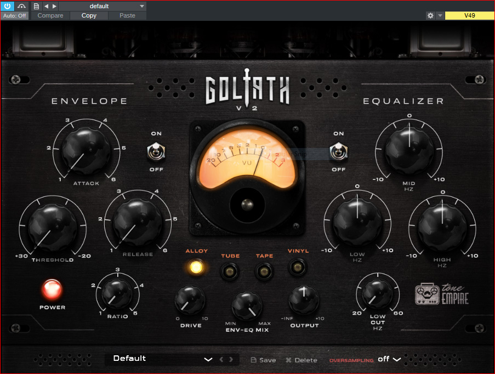Toggle the Envelope ON/OFF switch
Screen dimensions: 495x374
157,151
